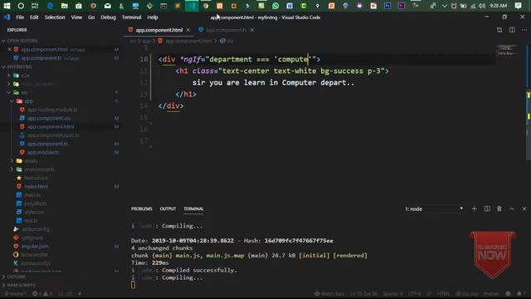
Task: Open the errors and warnings count in the status bar
Action: [x=42, y=294]
